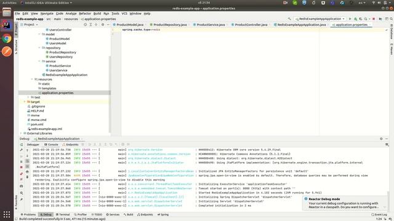Pause the program in Debug panel
This screenshot has height=221, width=394.
point(22,161)
